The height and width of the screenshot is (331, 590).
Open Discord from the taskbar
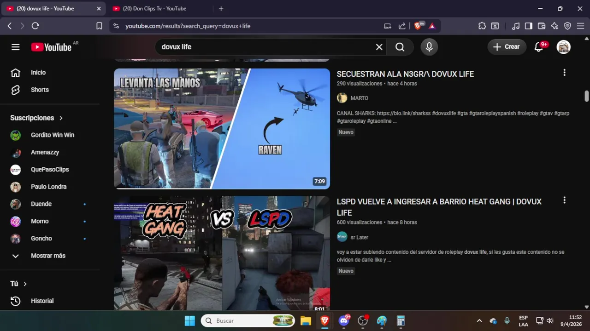tap(344, 321)
